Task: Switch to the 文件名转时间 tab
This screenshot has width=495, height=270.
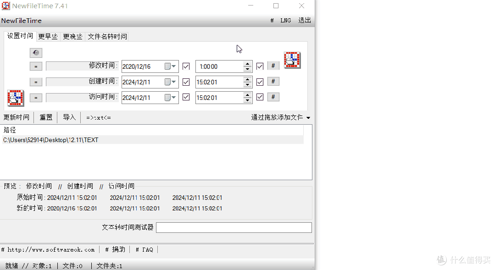Action: pyautogui.click(x=107, y=37)
